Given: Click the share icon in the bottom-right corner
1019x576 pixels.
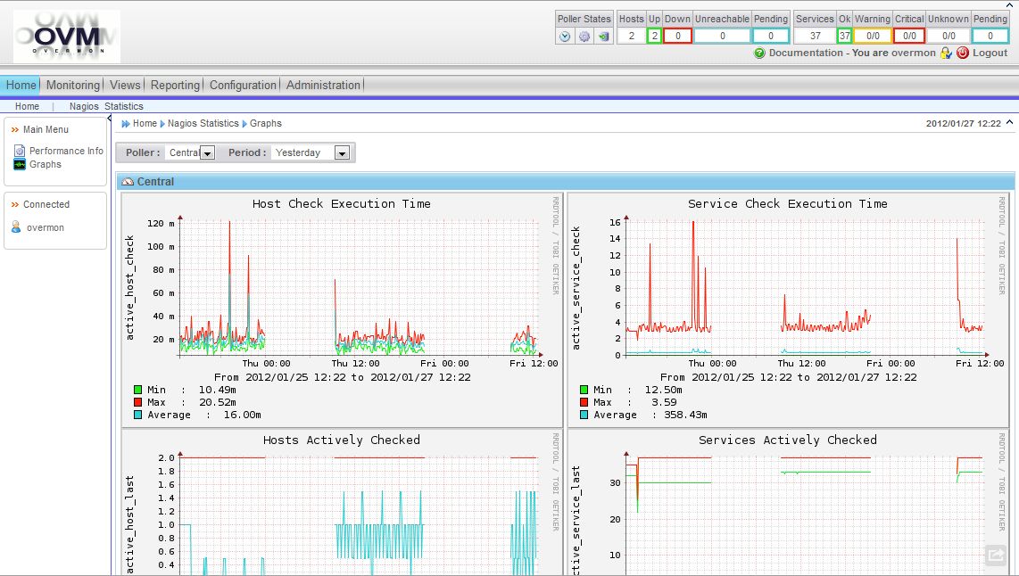Looking at the screenshot, I should [996, 555].
